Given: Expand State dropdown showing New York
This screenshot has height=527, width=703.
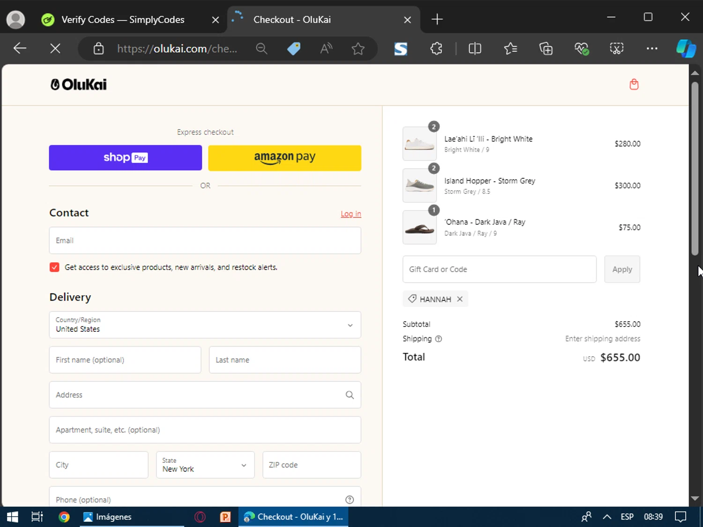Looking at the screenshot, I should [205, 465].
